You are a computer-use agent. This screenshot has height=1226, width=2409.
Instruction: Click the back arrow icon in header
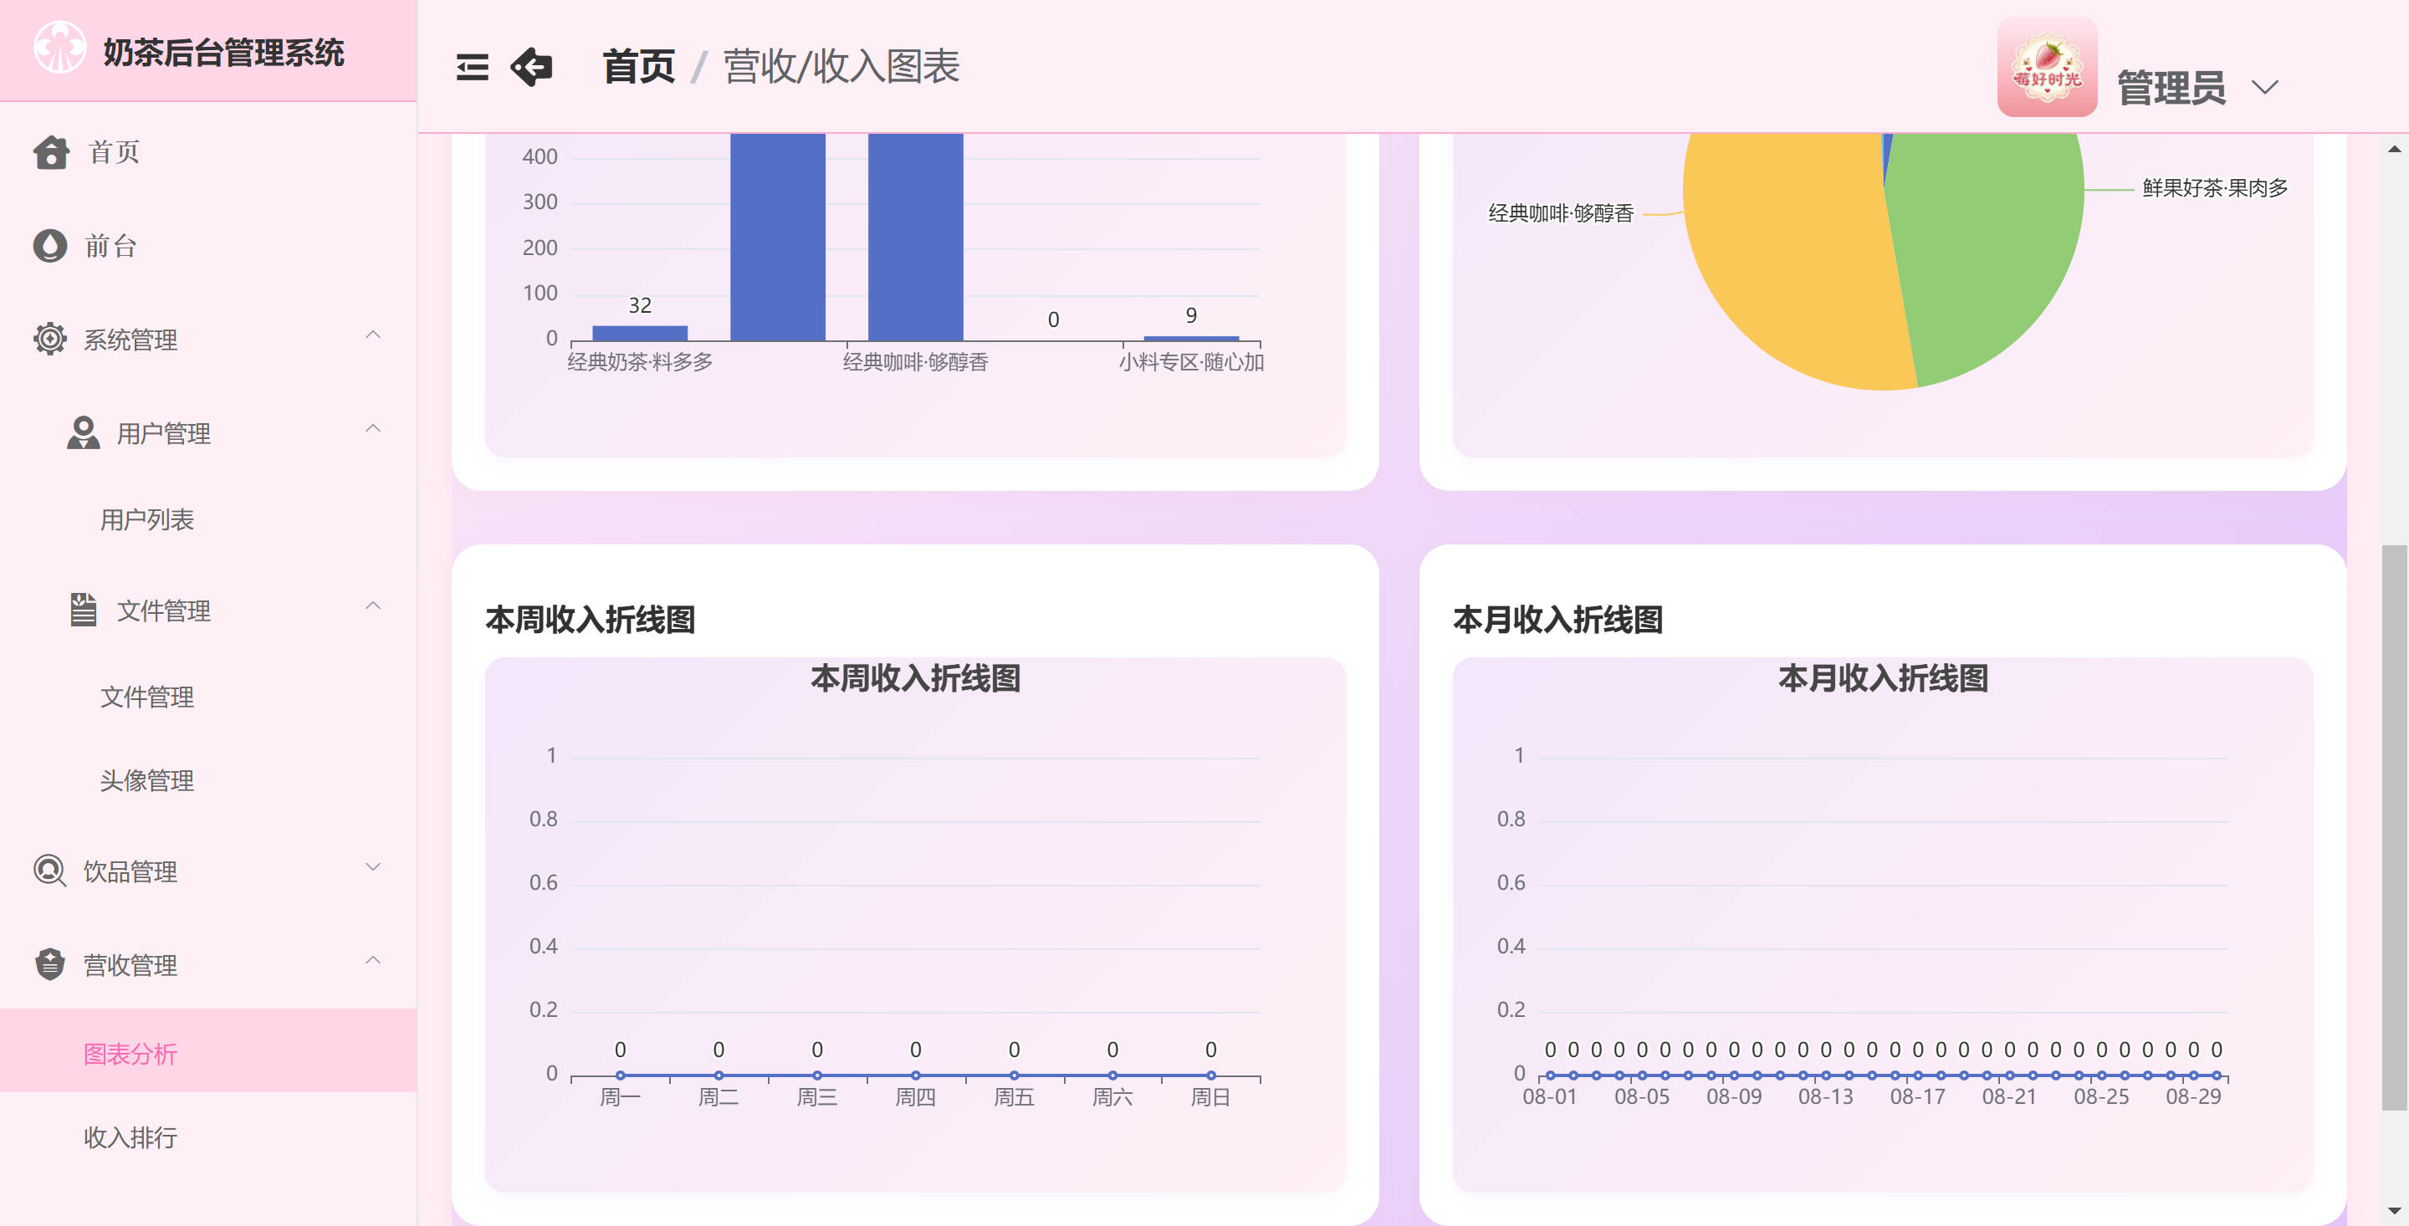pyautogui.click(x=532, y=68)
